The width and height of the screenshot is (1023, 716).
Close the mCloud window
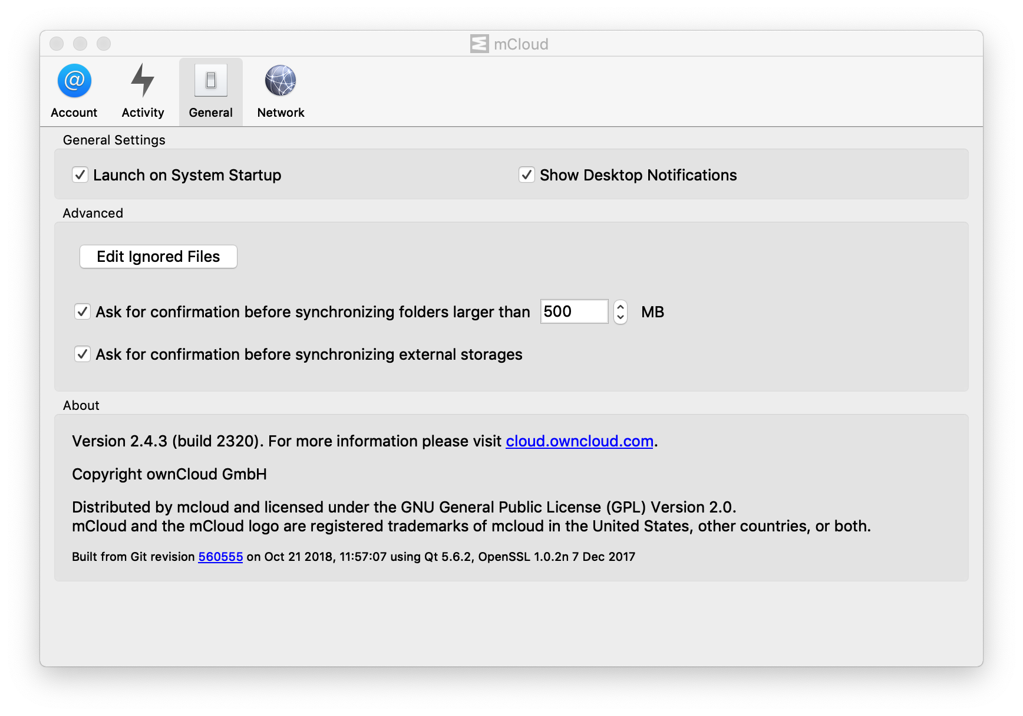(57, 44)
